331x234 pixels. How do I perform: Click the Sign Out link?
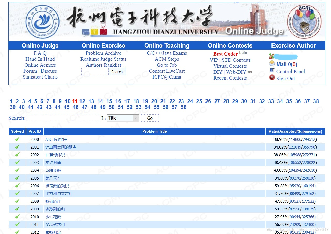(x=285, y=79)
